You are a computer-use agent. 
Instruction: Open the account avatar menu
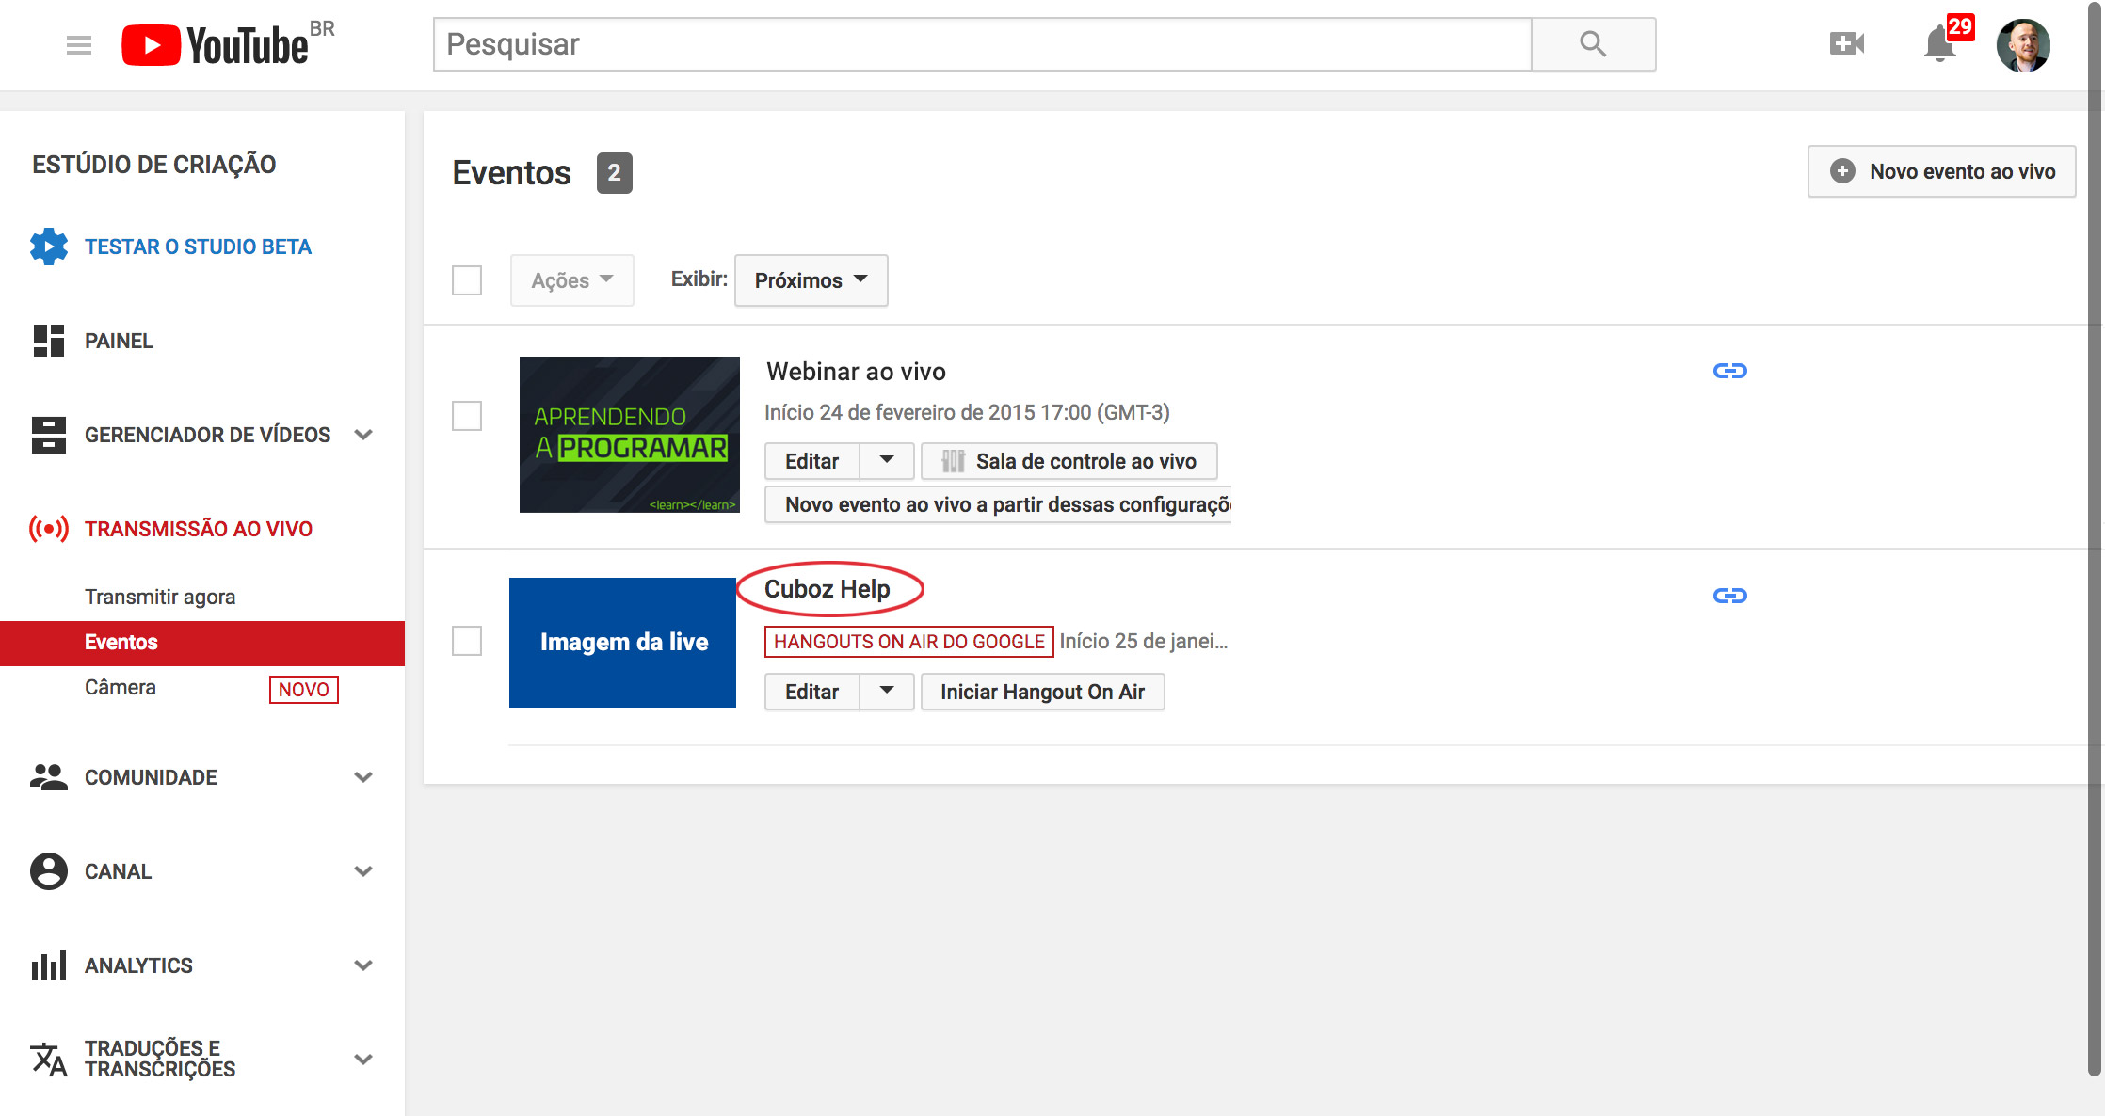[2022, 44]
